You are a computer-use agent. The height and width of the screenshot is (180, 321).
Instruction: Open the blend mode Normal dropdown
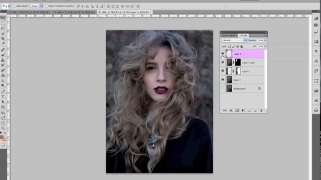point(234,40)
